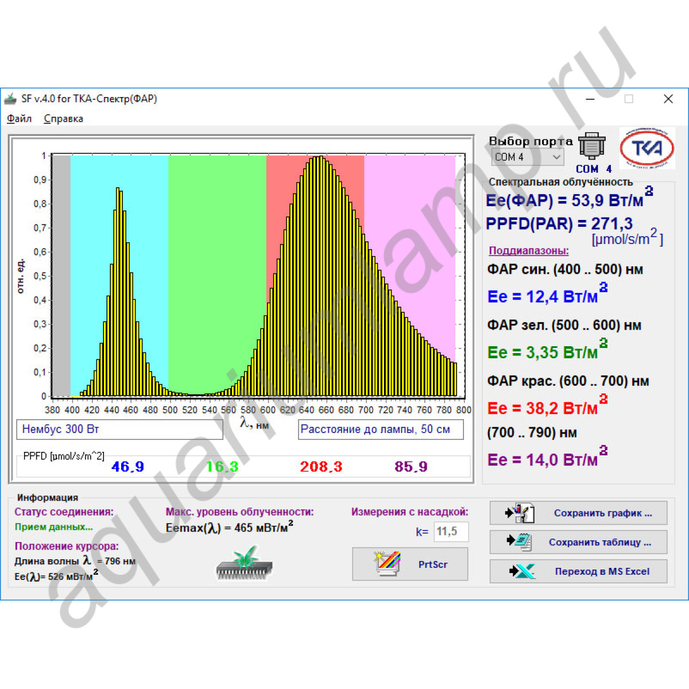Click the save table document icon
This screenshot has height=689, width=689.
(520, 541)
